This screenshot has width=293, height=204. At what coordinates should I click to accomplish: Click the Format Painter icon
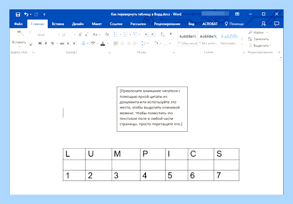pos(31,44)
